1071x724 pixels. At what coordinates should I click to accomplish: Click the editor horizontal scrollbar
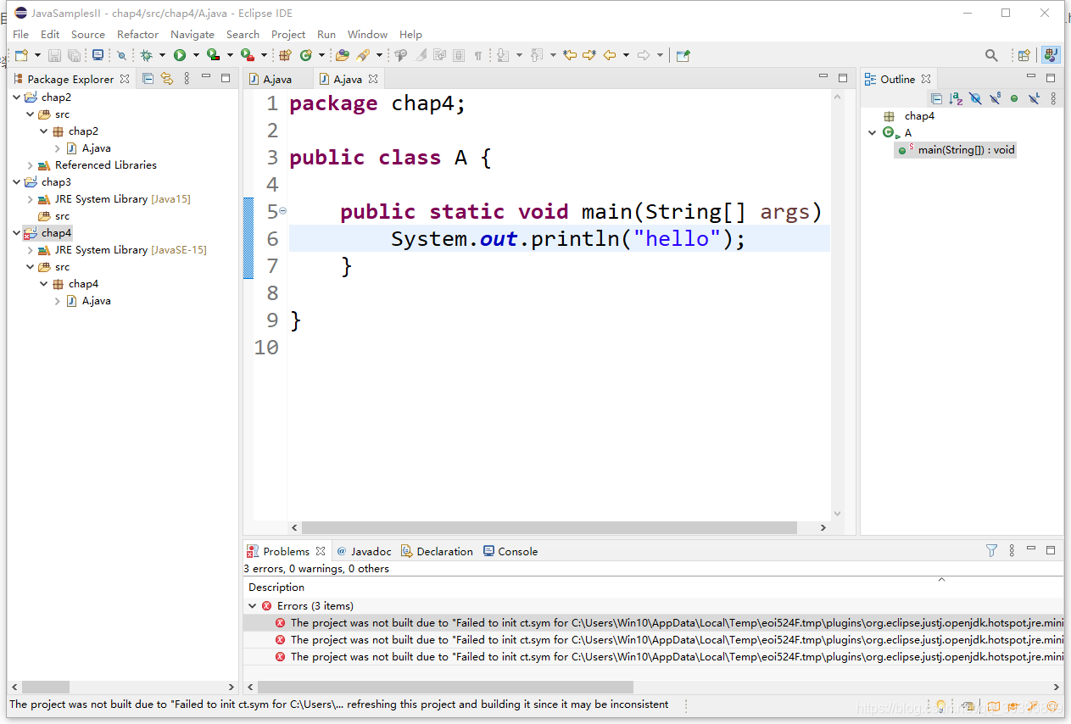[x=549, y=527]
